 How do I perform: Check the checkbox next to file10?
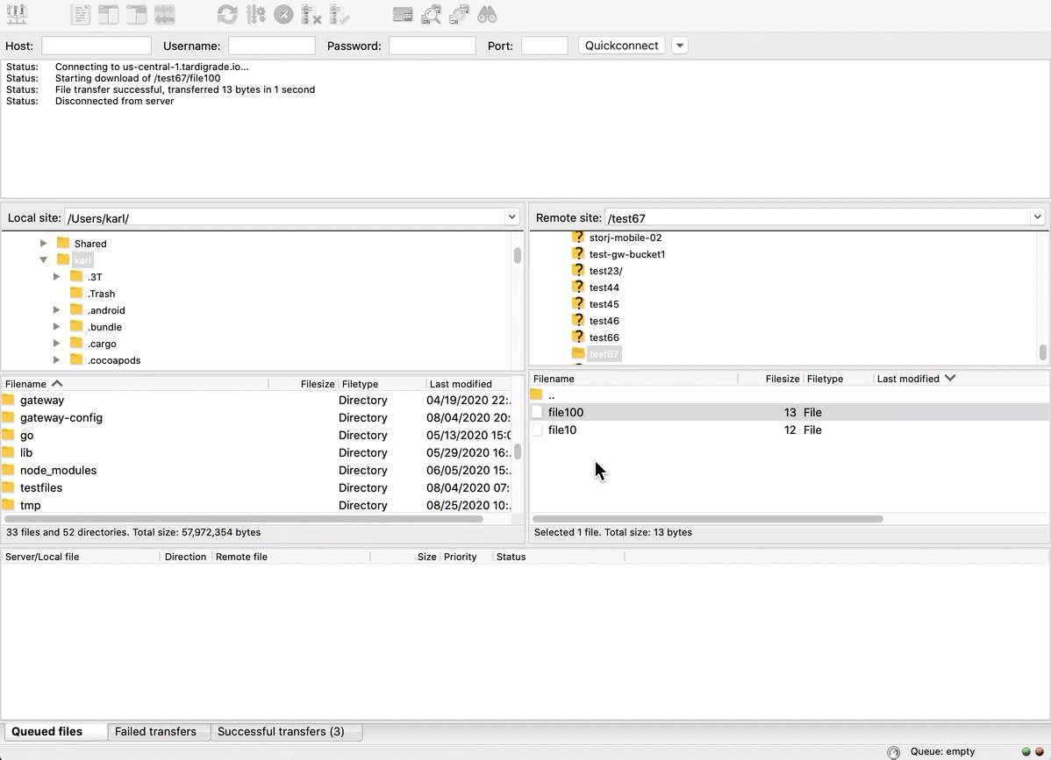tap(539, 430)
